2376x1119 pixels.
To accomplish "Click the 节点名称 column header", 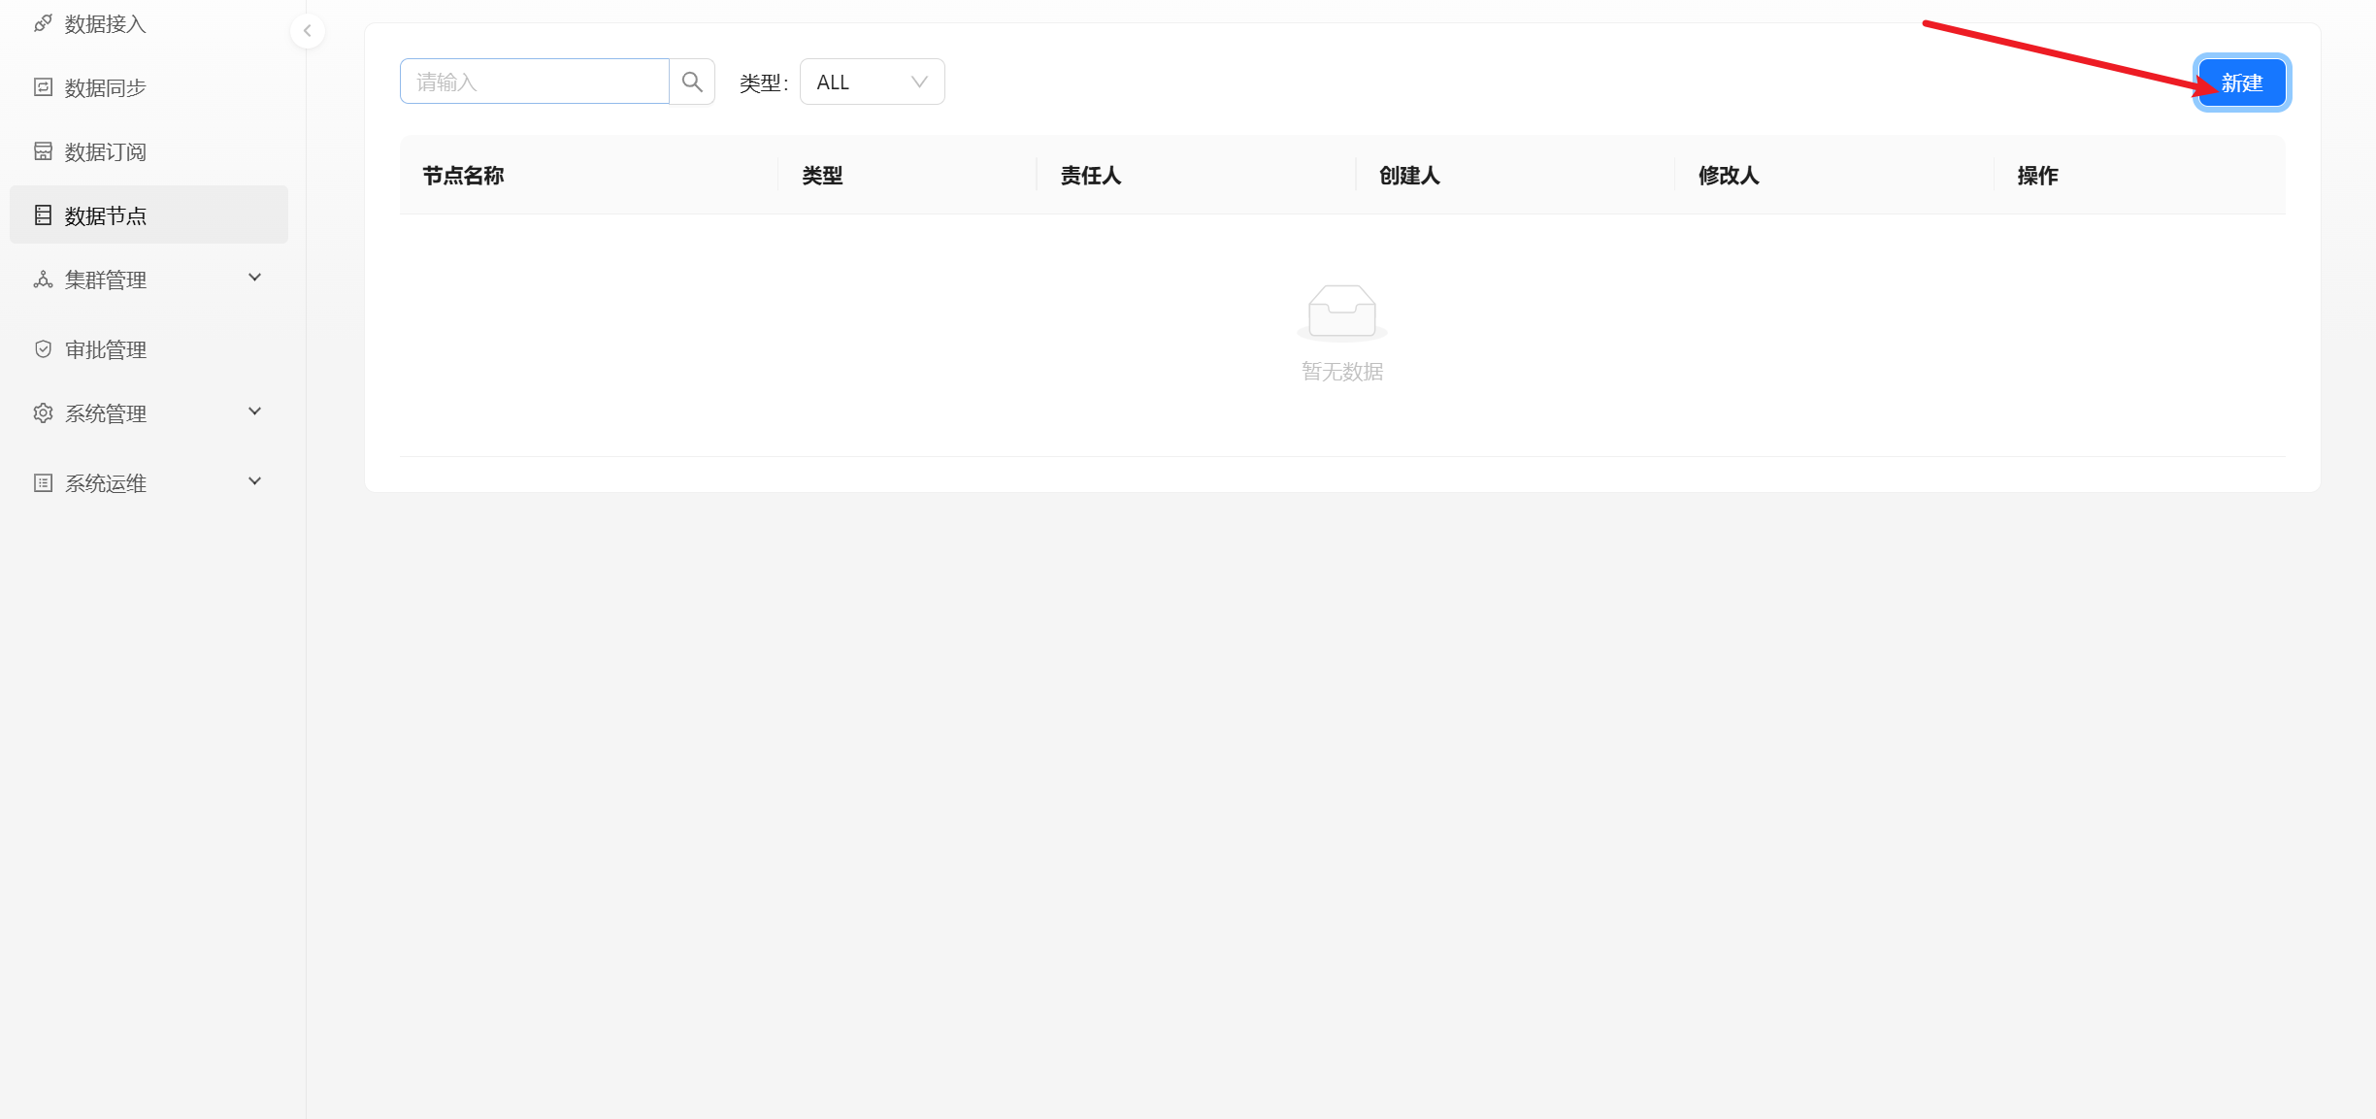I will pyautogui.click(x=463, y=176).
